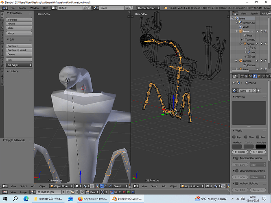Click the black Ambient color swatch
This screenshot has height=203, width=271.
(261, 147)
